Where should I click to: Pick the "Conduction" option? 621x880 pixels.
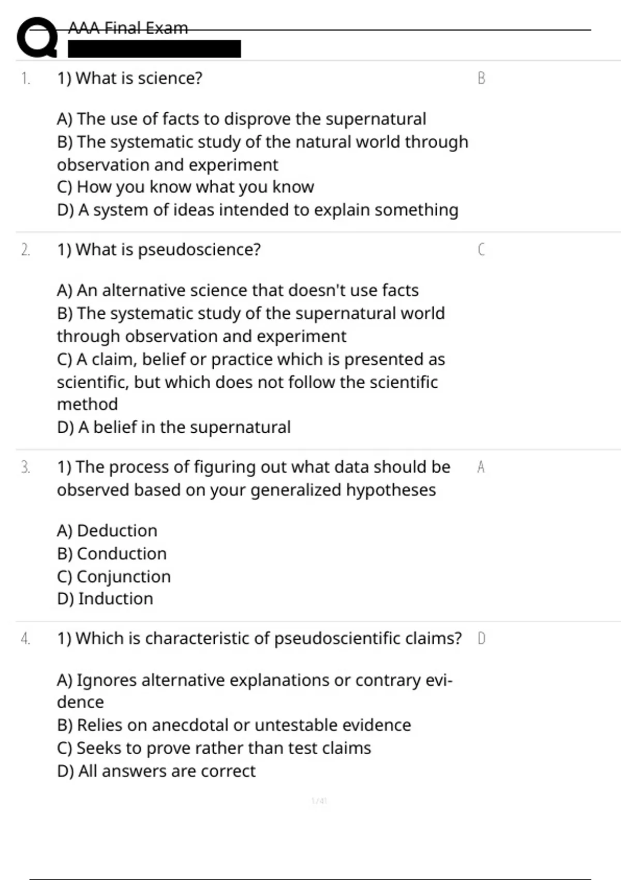point(112,554)
